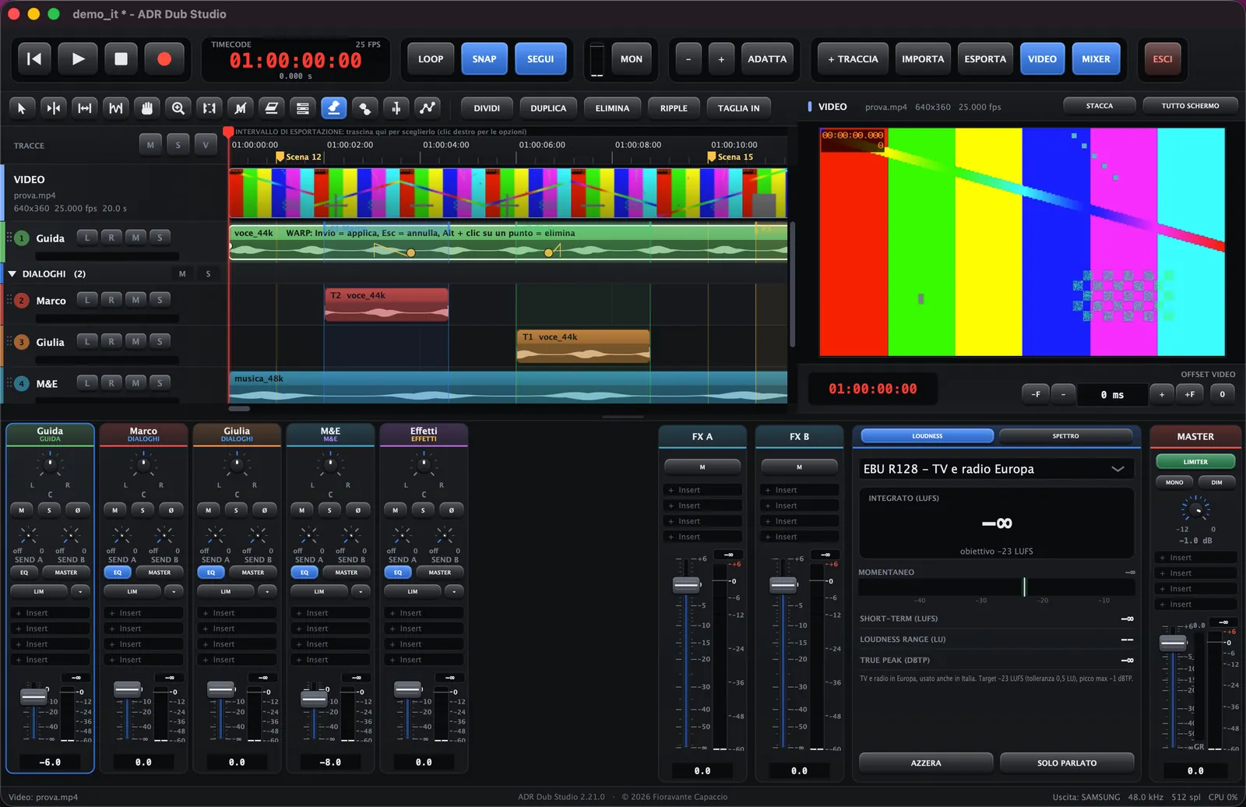The width and height of the screenshot is (1246, 807).
Task: Open the Guida channel LIM dropdown arrow
Action: pyautogui.click(x=81, y=592)
